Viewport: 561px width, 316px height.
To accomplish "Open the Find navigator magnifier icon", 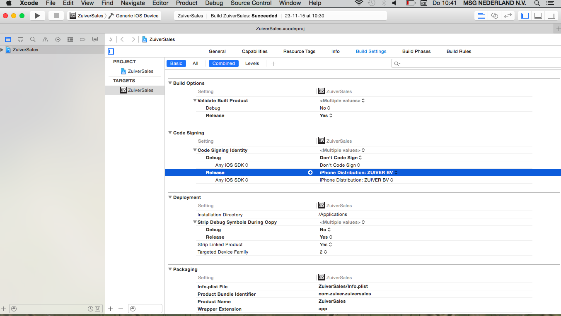I will [x=33, y=40].
